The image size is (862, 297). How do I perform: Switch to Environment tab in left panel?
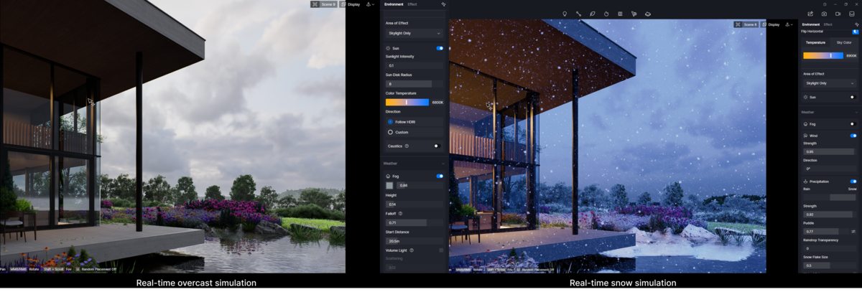394,4
